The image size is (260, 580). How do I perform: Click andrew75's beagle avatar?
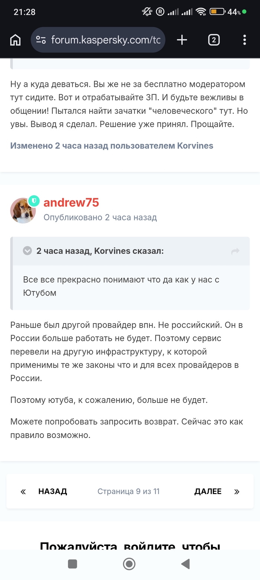pyautogui.click(x=23, y=211)
